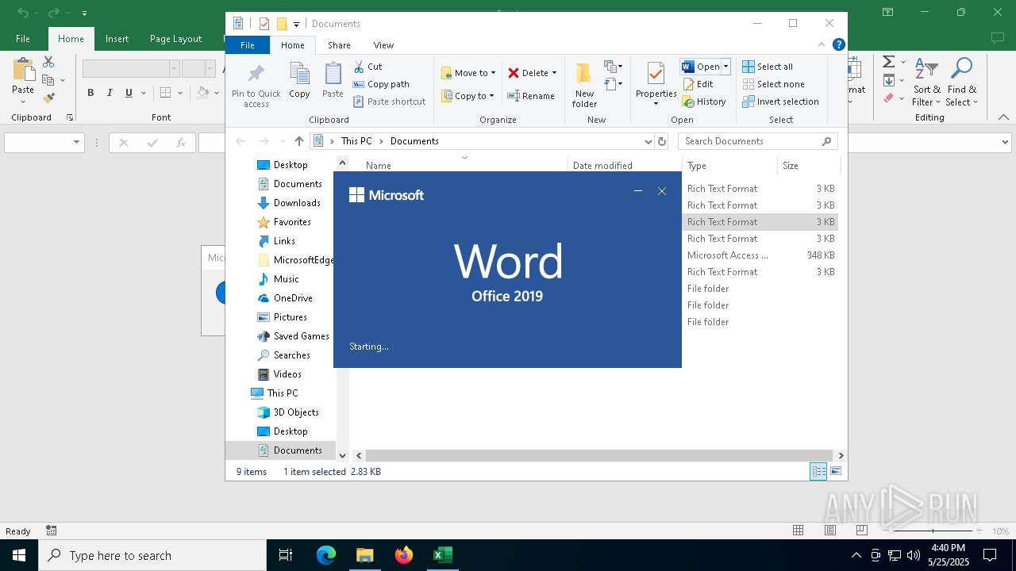Click the Rename button in Organize group
1016x571 pixels.
pos(531,96)
